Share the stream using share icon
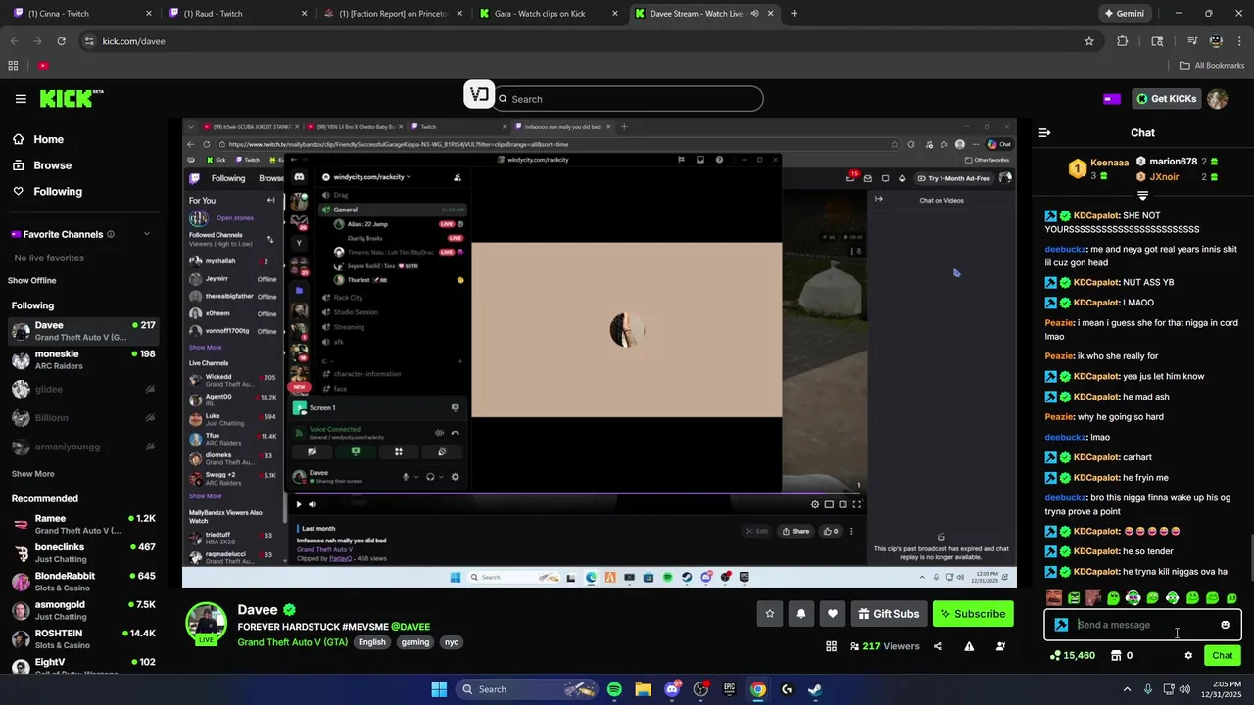 point(938,646)
